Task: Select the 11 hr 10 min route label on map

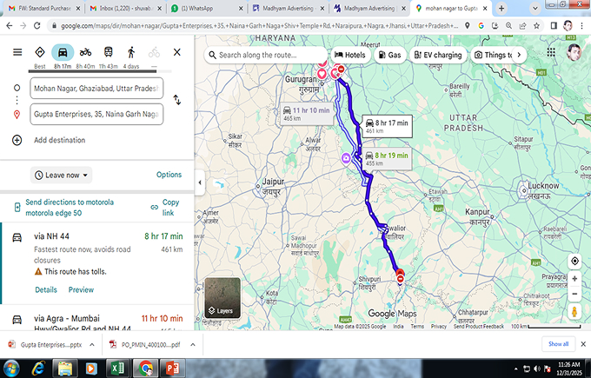Action: (307, 114)
